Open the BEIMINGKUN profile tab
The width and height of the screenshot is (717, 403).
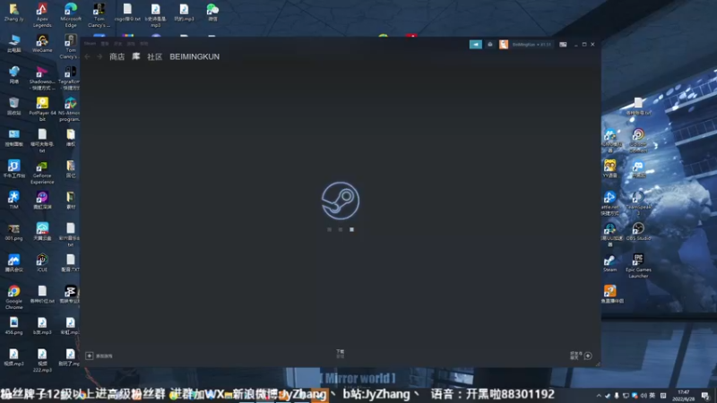[194, 56]
